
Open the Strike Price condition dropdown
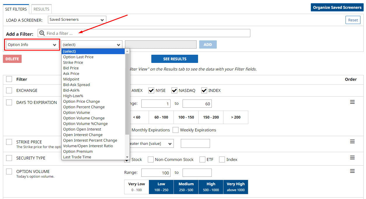(x=150, y=143)
